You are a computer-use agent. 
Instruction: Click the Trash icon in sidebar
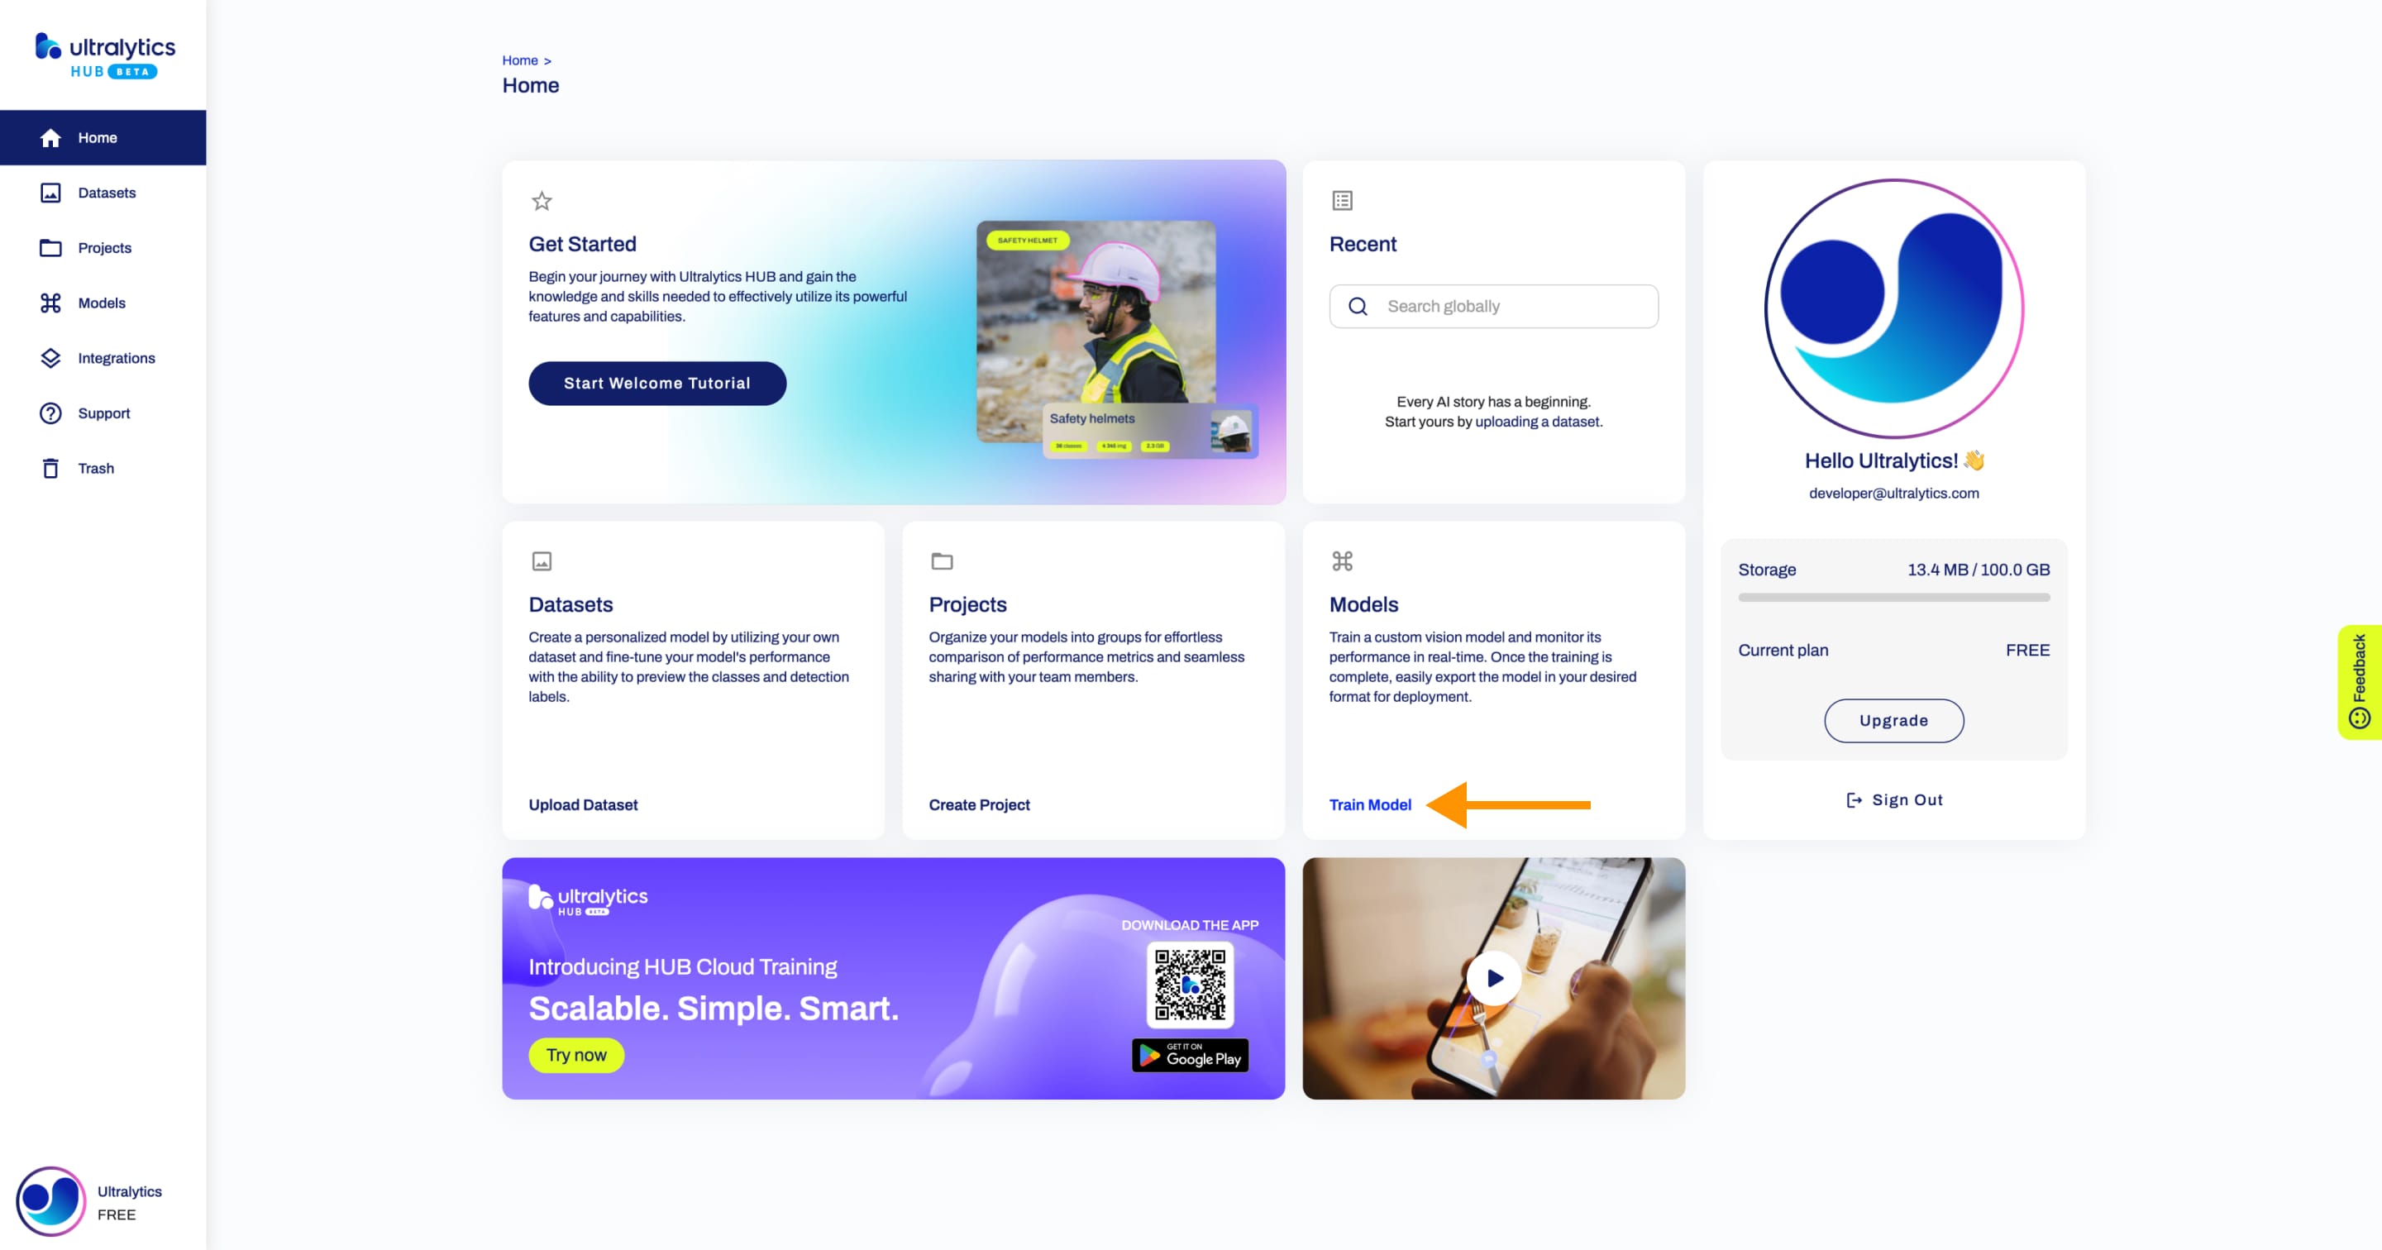(x=49, y=468)
